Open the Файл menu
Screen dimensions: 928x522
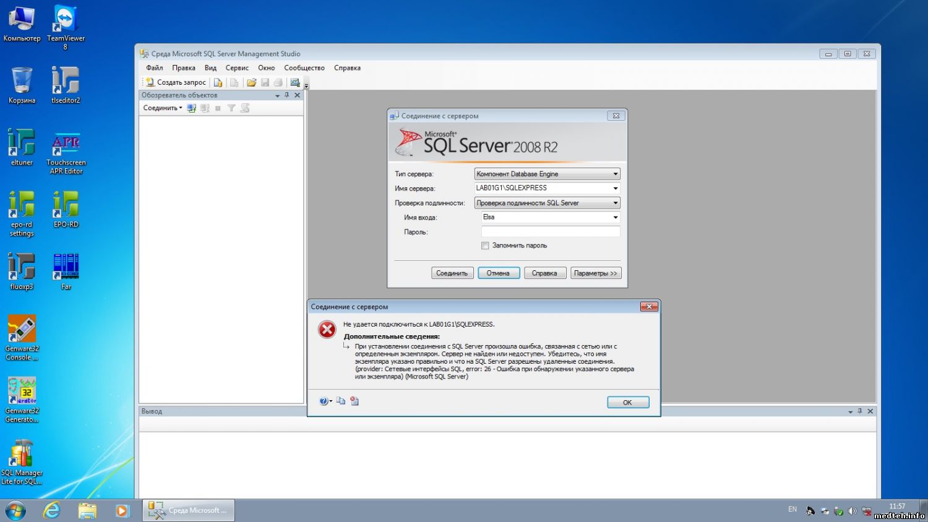[155, 68]
